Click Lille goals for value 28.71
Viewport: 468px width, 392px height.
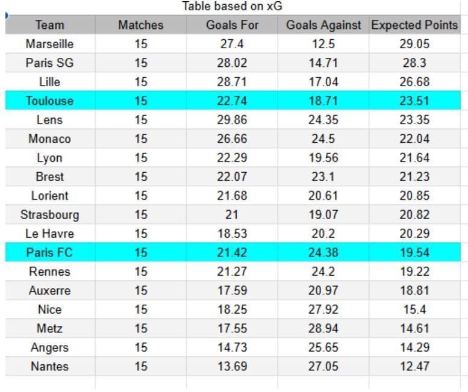[232, 82]
